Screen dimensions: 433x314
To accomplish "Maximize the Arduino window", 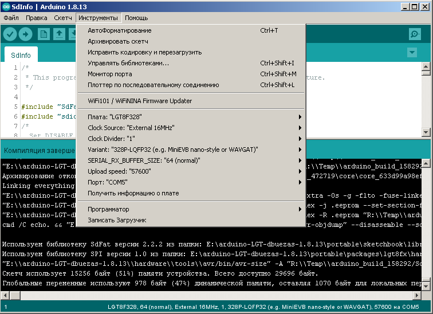I will point(415,7).
